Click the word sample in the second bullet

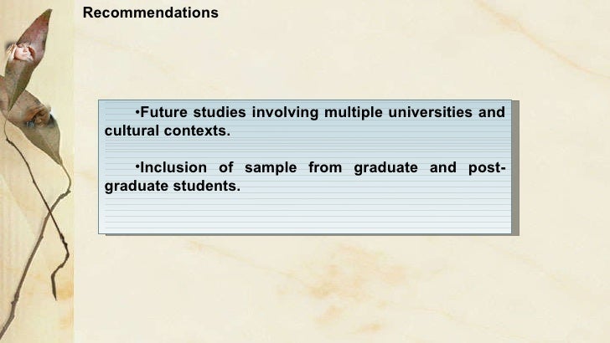pyautogui.click(x=271, y=168)
